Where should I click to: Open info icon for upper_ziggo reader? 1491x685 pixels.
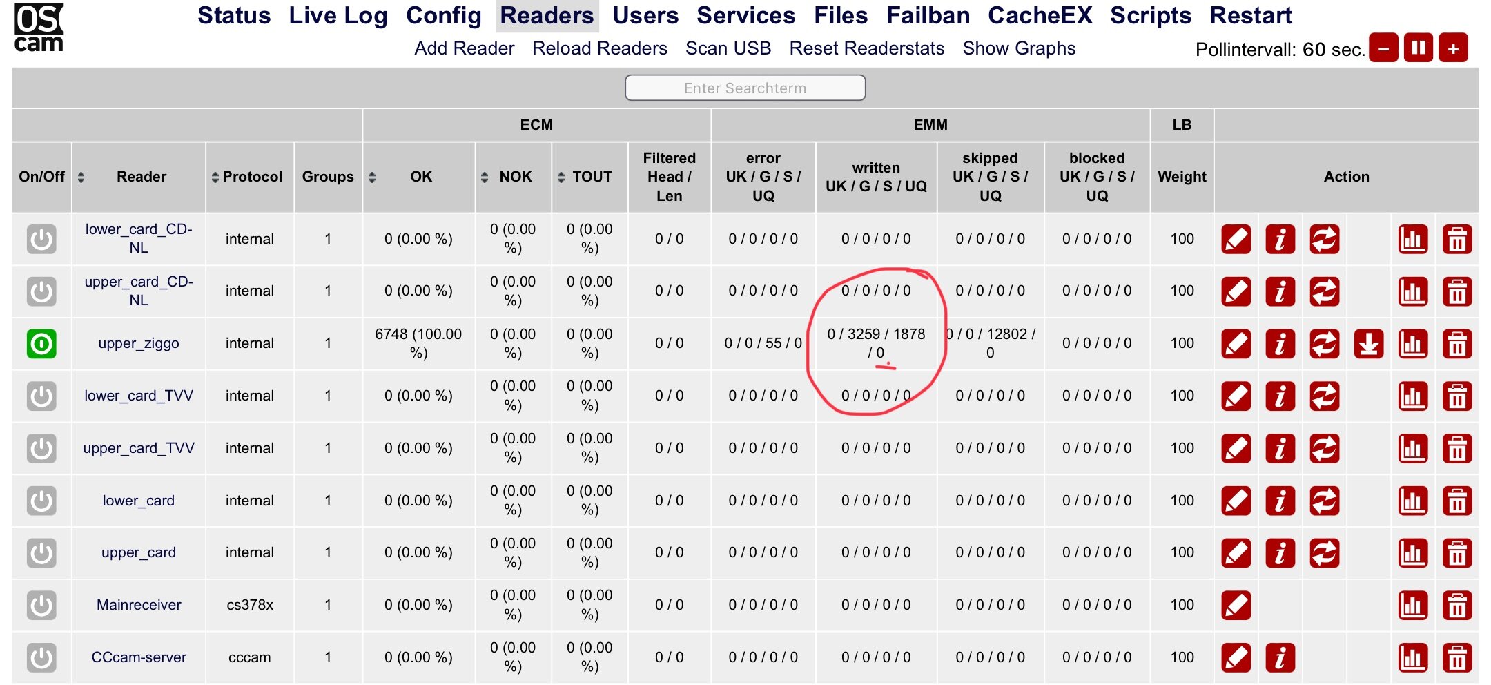(1280, 344)
